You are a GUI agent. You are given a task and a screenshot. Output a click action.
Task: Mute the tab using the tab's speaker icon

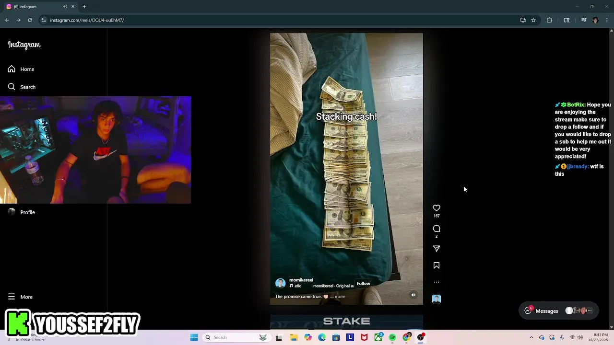coord(65,7)
